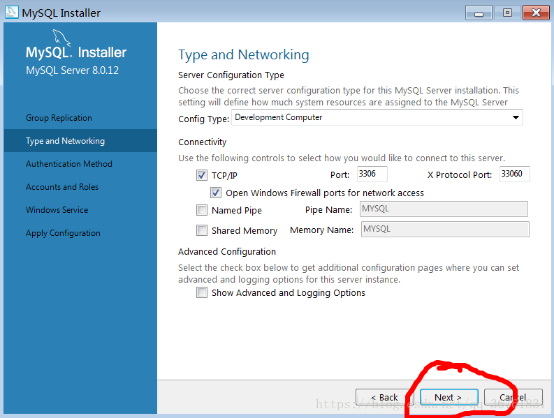Click the MySQL Installer title bar icon
Screen dimensions: 554x418
point(11,13)
